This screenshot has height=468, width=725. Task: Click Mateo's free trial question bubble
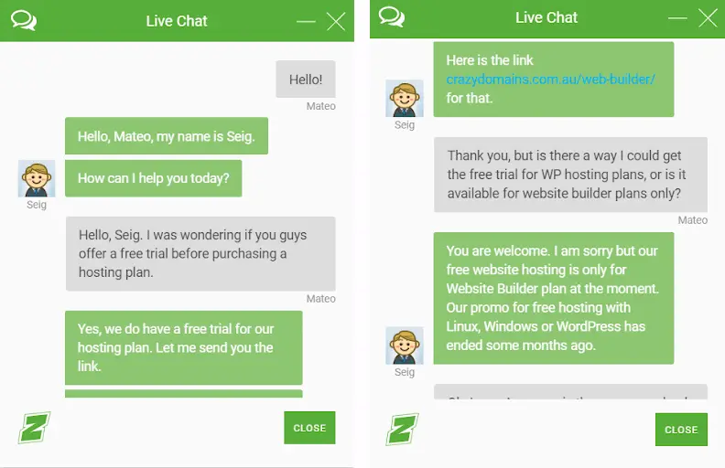click(x=200, y=253)
